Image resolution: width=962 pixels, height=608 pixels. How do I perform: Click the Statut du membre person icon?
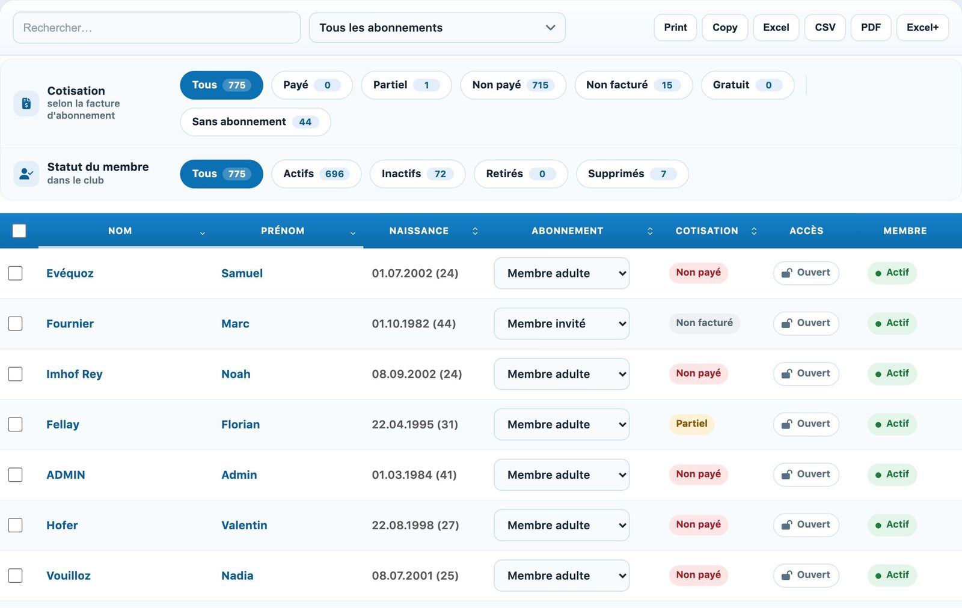tap(26, 174)
